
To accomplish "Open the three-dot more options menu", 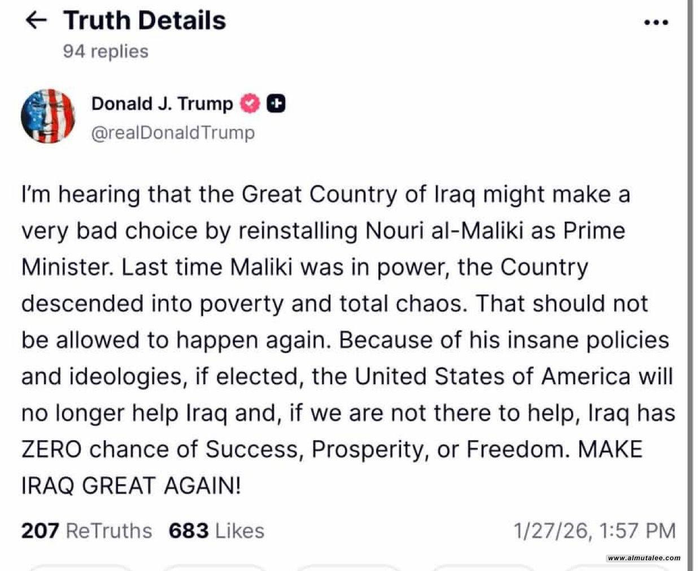I will (x=656, y=23).
